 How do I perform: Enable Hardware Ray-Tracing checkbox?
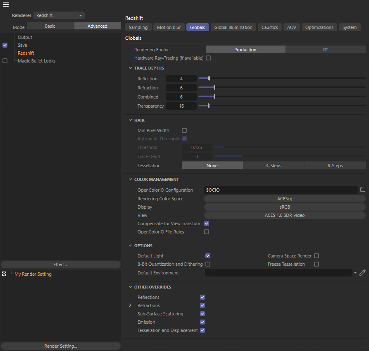[x=208, y=58]
